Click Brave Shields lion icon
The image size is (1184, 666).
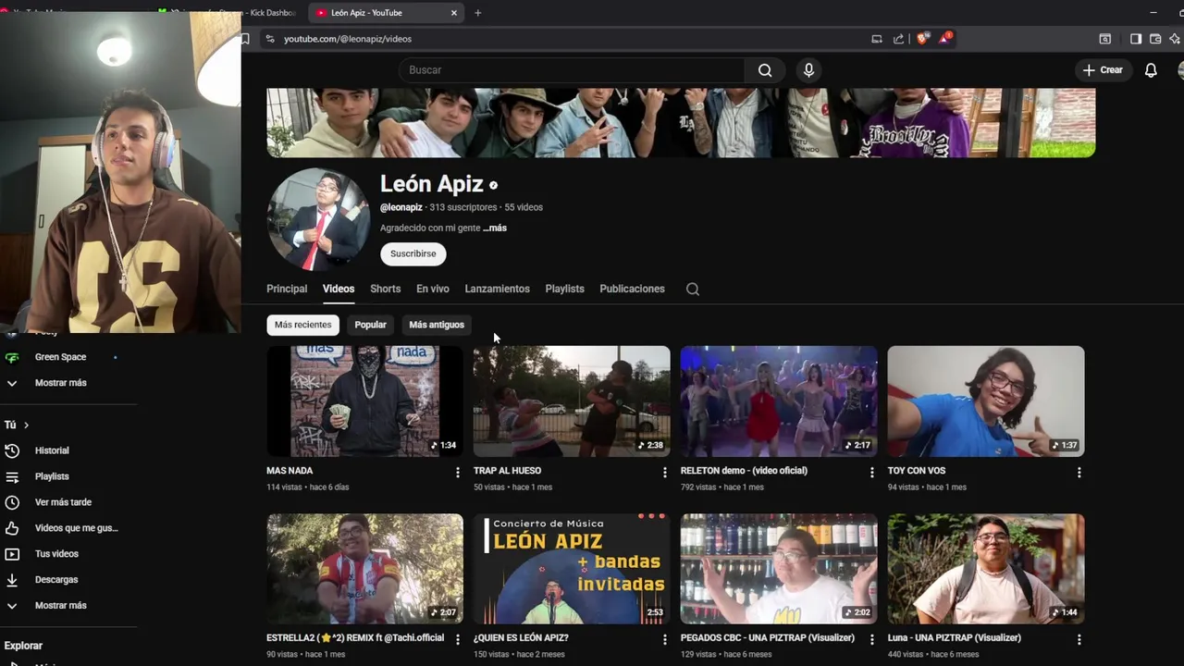pyautogui.click(x=922, y=39)
